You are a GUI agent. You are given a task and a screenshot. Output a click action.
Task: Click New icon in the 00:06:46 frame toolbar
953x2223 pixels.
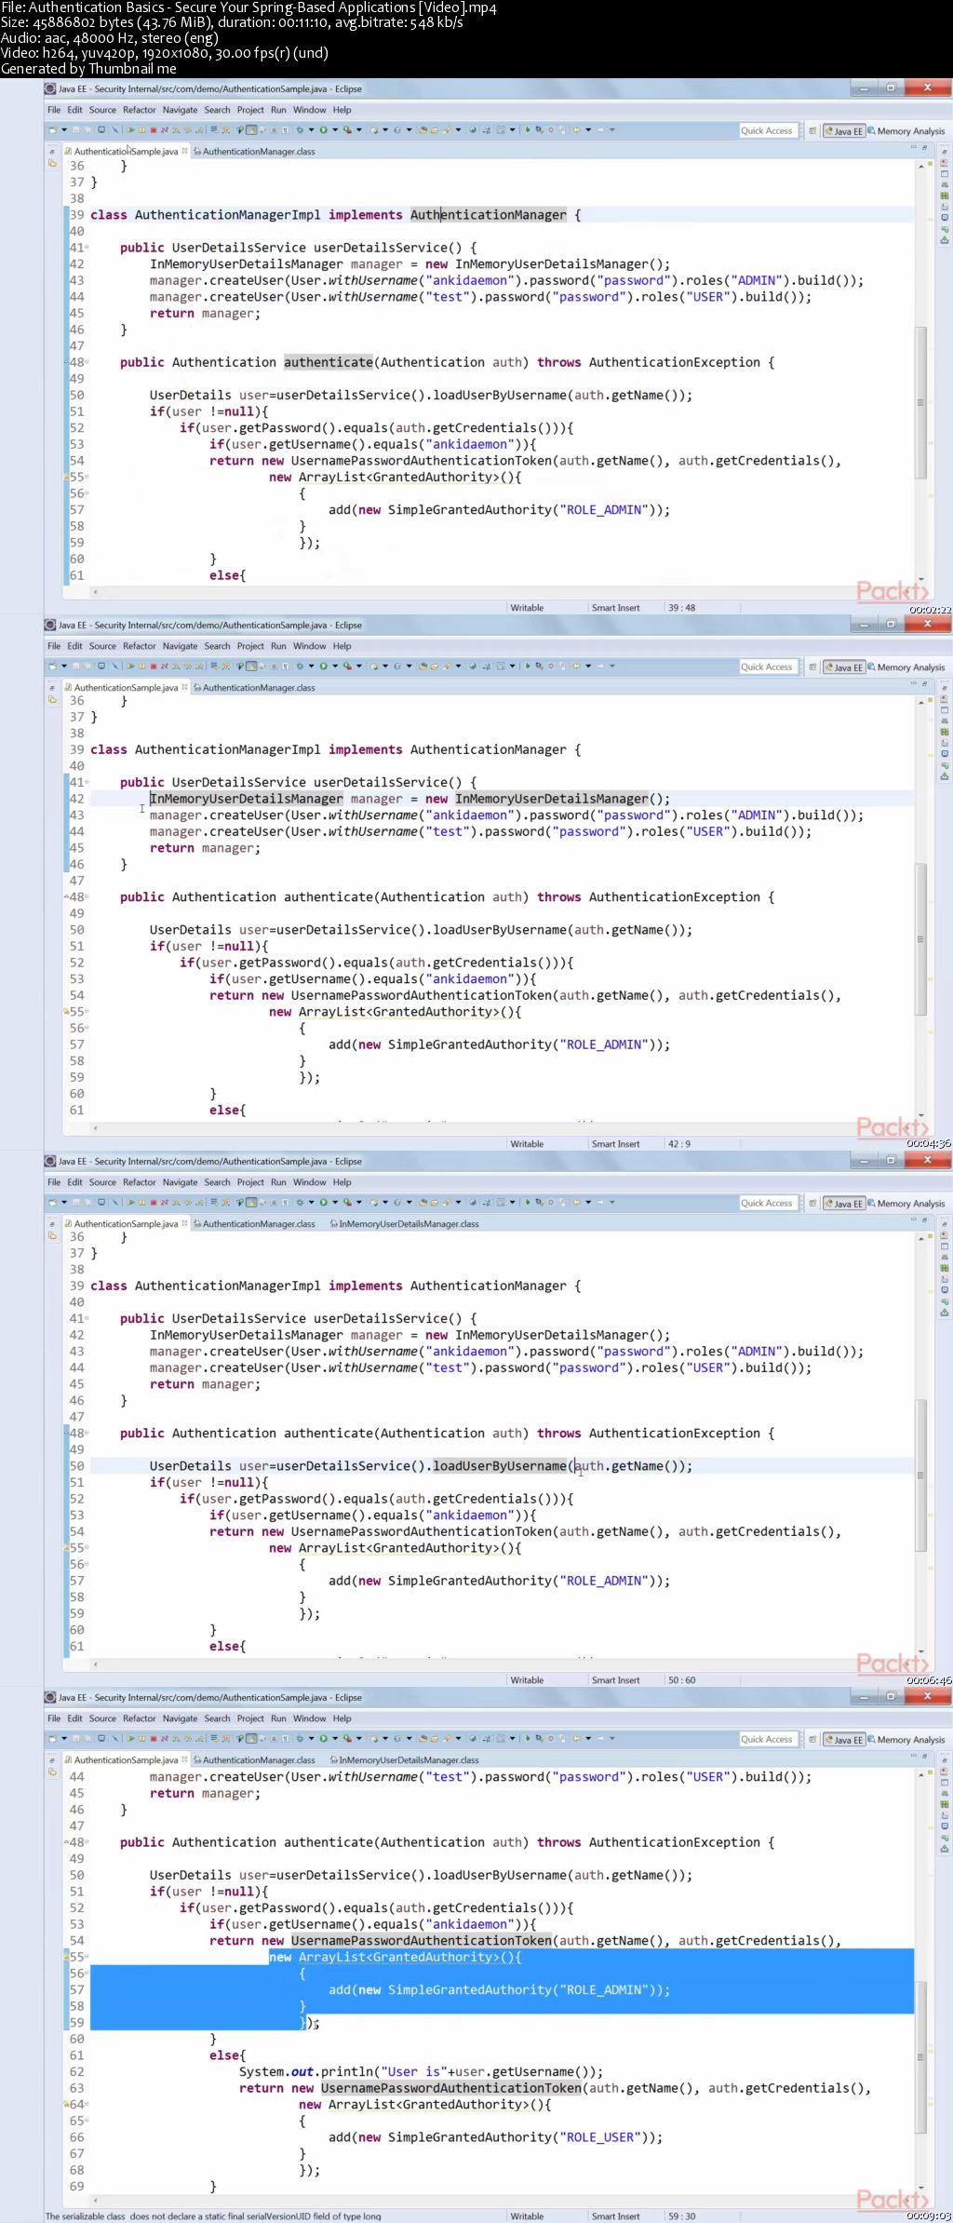[52, 1203]
